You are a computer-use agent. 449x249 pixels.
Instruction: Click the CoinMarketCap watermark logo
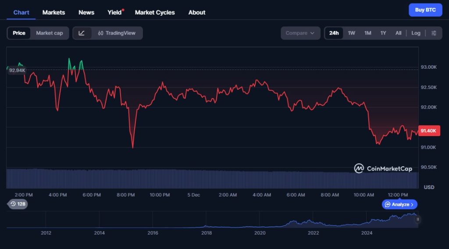tap(383, 168)
